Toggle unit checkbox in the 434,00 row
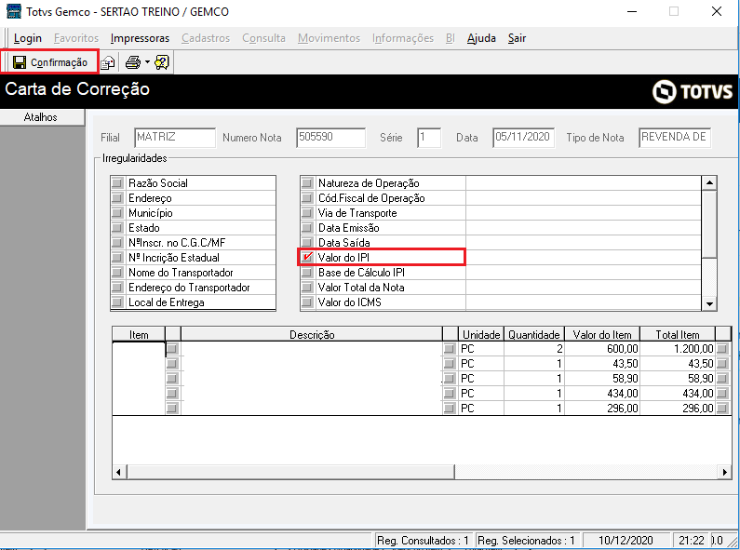The image size is (740, 550). [x=450, y=394]
